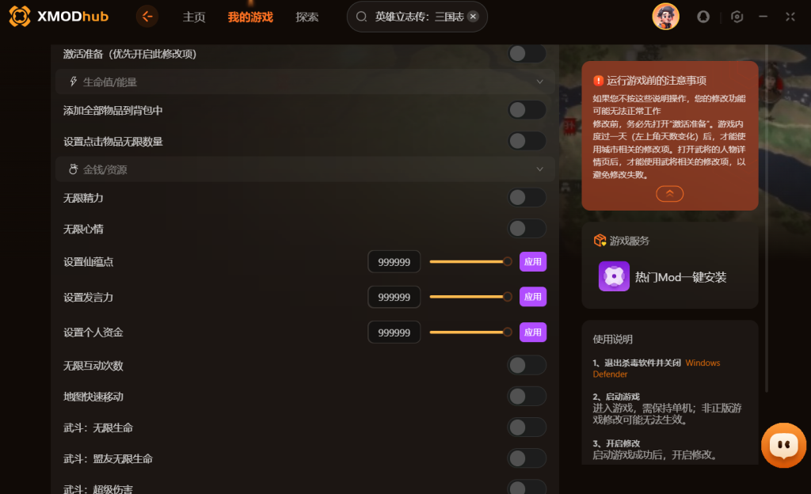Click the search magnifier icon

point(361,17)
